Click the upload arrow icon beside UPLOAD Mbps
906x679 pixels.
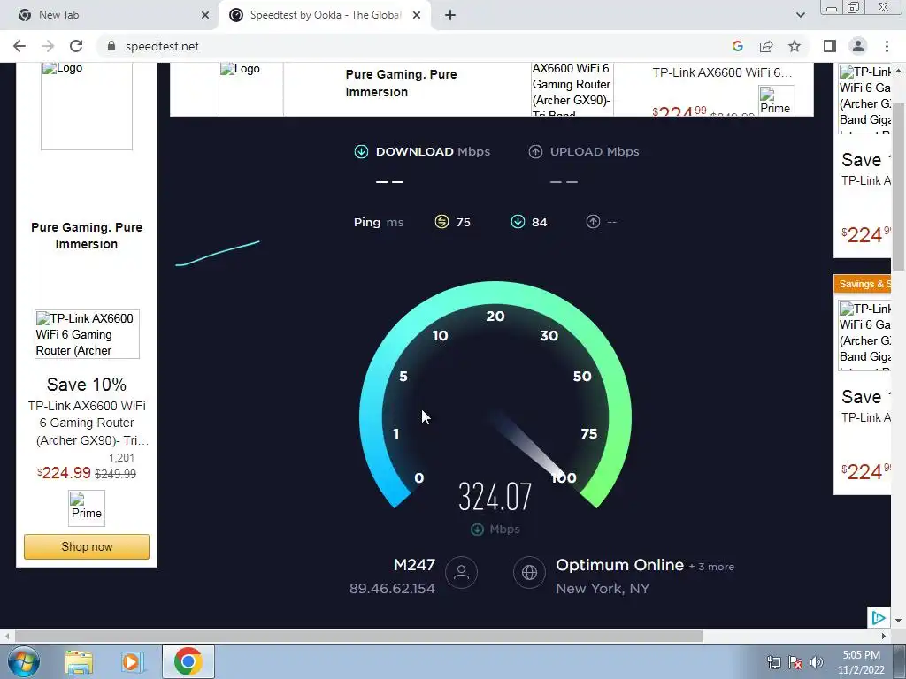(x=535, y=152)
